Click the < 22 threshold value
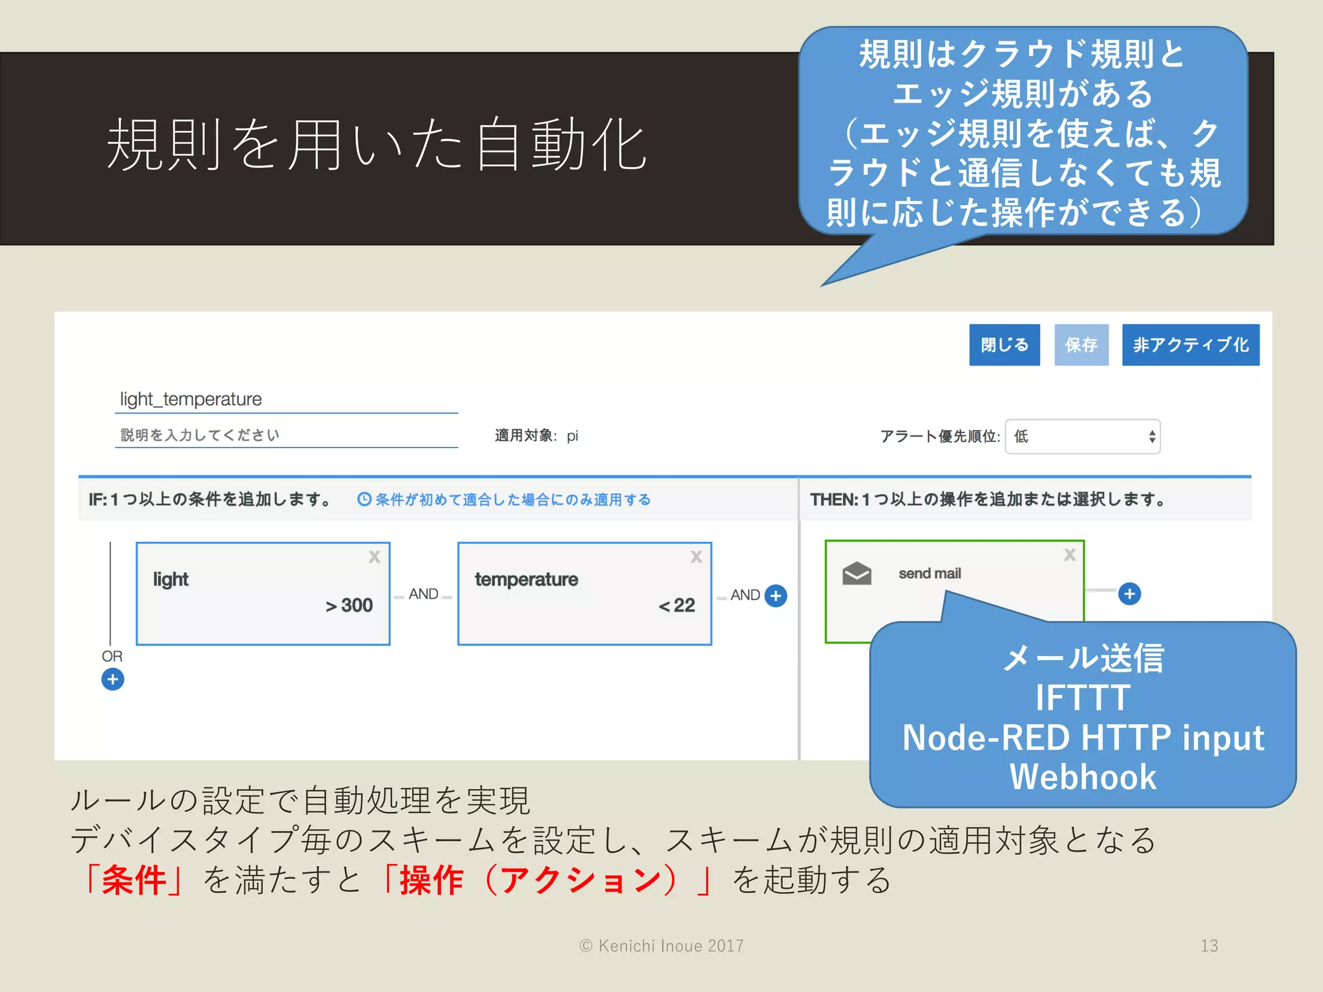 pos(676,605)
